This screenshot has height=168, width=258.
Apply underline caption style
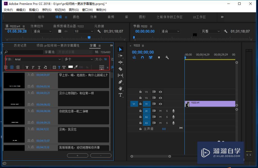(39, 67)
